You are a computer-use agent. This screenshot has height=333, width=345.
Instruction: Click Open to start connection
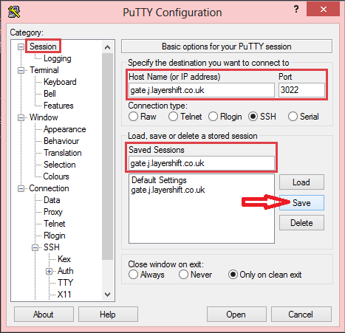236,315
